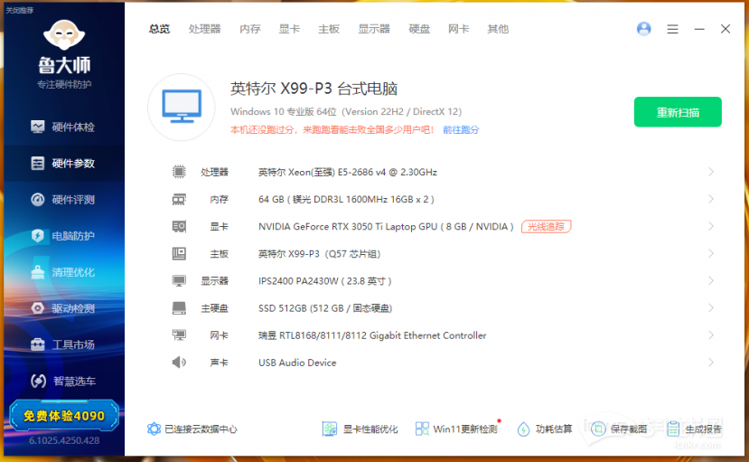Image resolution: width=749 pixels, height=462 pixels.
Task: Switch to the 硬盘 tab
Action: click(x=419, y=29)
